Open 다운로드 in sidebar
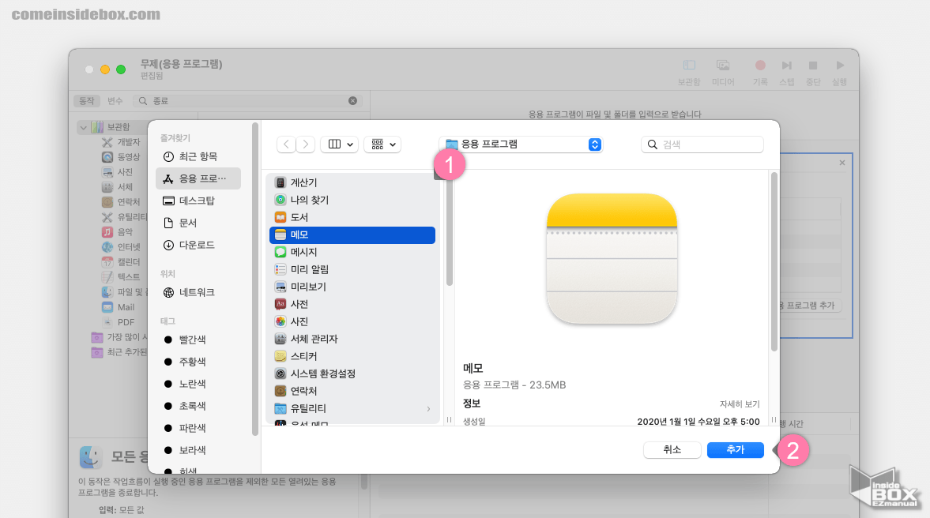Image resolution: width=930 pixels, height=518 pixels. tap(198, 245)
